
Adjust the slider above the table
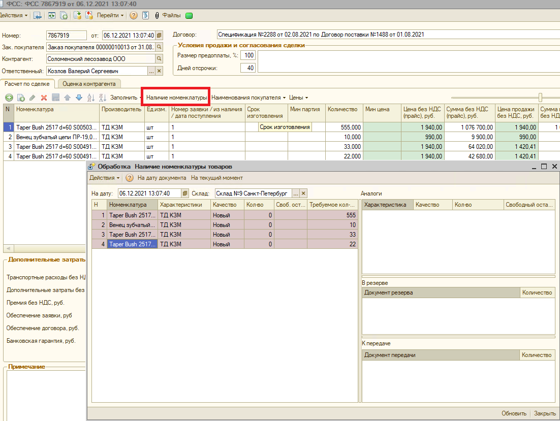[x=540, y=97]
